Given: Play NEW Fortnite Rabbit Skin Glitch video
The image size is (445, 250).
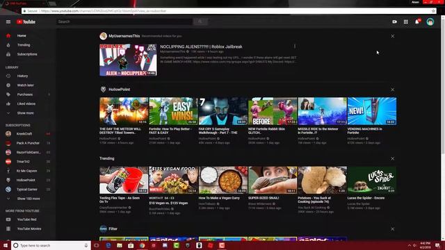Looking at the screenshot, I should click(x=273, y=111).
